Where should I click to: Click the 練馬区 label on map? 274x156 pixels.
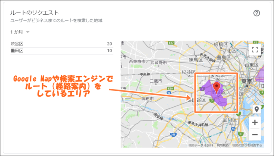(x=196, y=60)
